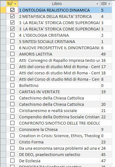
Task: Click the row selector beside Bollettino
Action: click(3, 85)
